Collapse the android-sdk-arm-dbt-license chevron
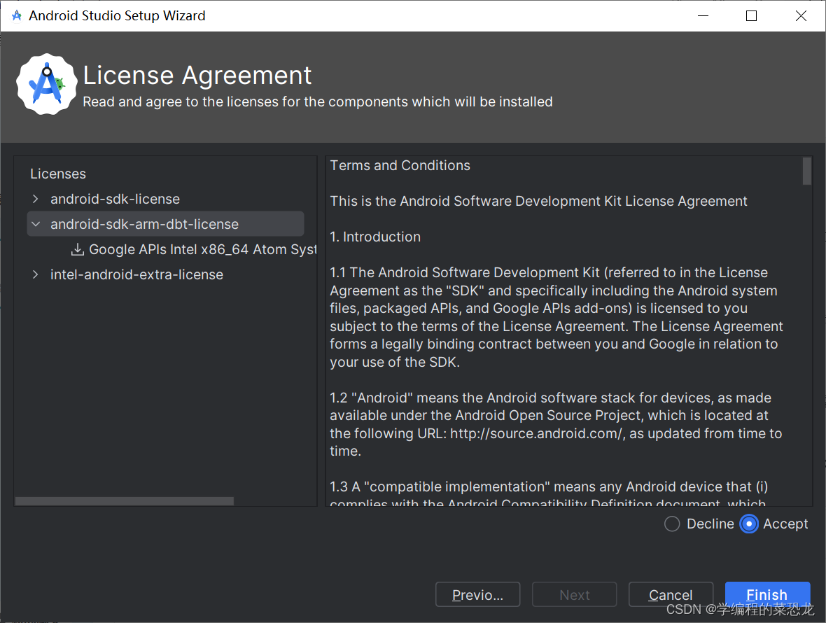Viewport: 826px width, 623px height. pos(35,224)
